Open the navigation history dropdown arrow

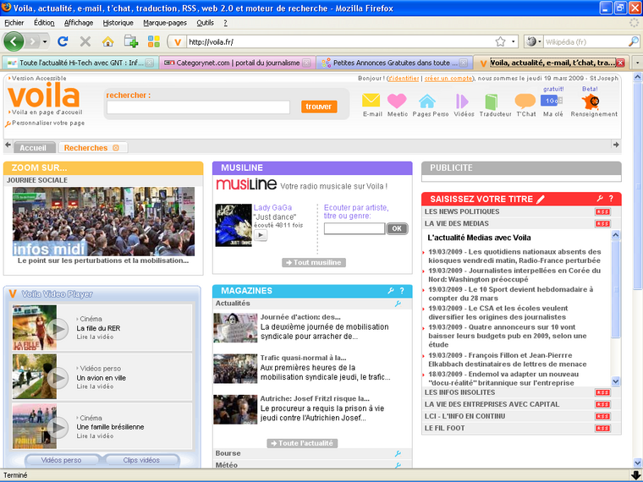coord(45,41)
